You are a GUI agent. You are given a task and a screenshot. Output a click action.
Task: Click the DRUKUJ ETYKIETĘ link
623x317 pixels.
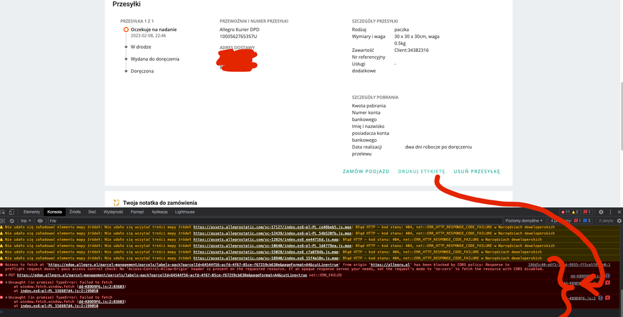pos(421,172)
